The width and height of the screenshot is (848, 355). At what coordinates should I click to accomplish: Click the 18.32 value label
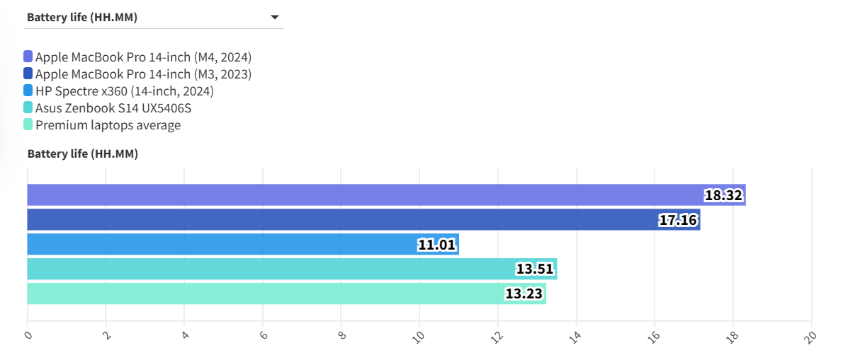tap(723, 196)
